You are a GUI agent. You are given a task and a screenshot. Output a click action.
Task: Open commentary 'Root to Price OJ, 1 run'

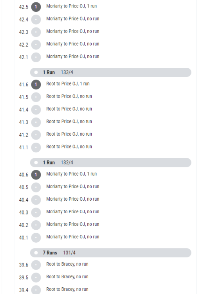pos(68,83)
